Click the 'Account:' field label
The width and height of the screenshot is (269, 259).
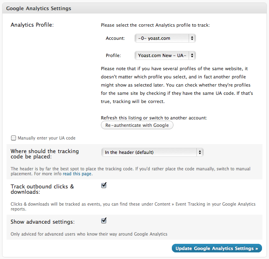tap(115, 38)
